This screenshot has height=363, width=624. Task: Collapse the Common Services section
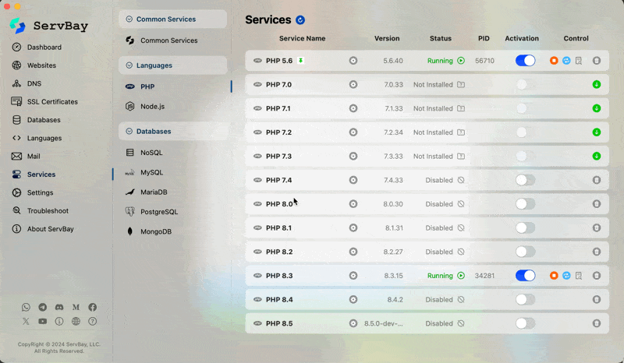(172, 19)
